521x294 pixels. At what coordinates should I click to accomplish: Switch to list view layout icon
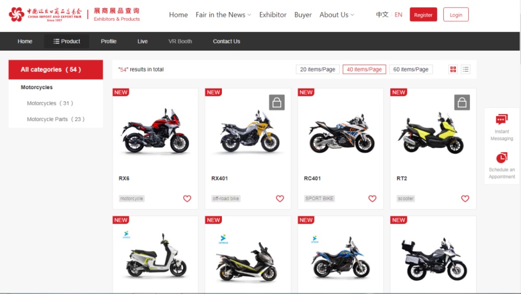pyautogui.click(x=465, y=69)
